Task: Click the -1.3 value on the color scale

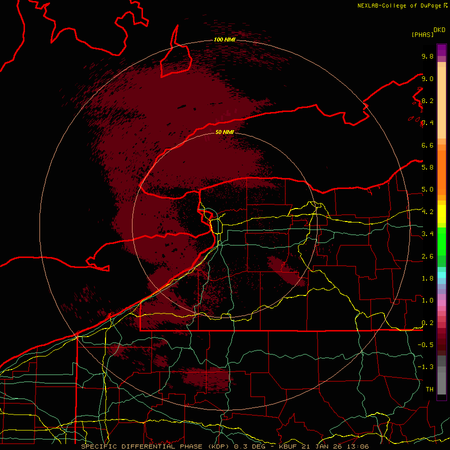Action: pos(425,367)
